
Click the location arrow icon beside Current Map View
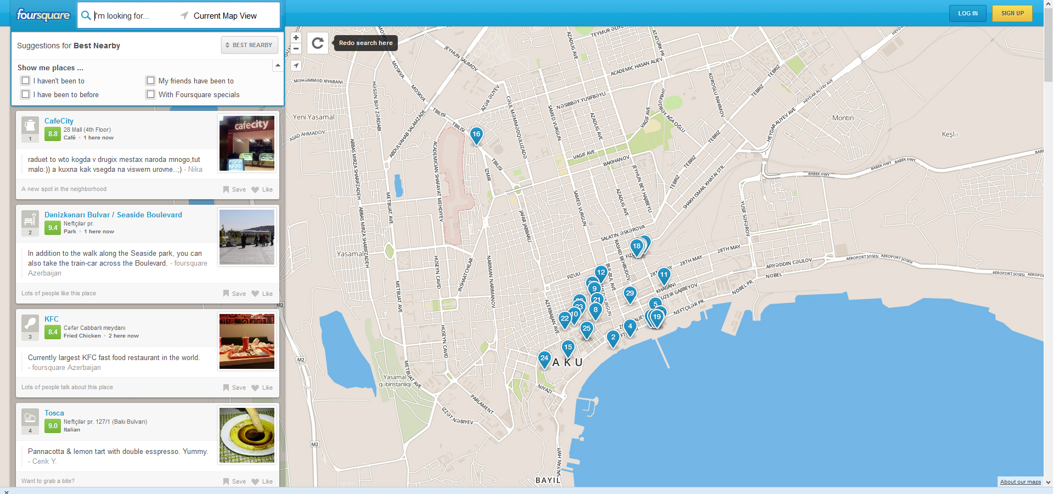click(184, 15)
